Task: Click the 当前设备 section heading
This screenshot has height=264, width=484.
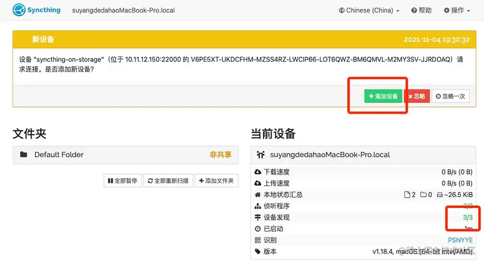Action: 273,134
